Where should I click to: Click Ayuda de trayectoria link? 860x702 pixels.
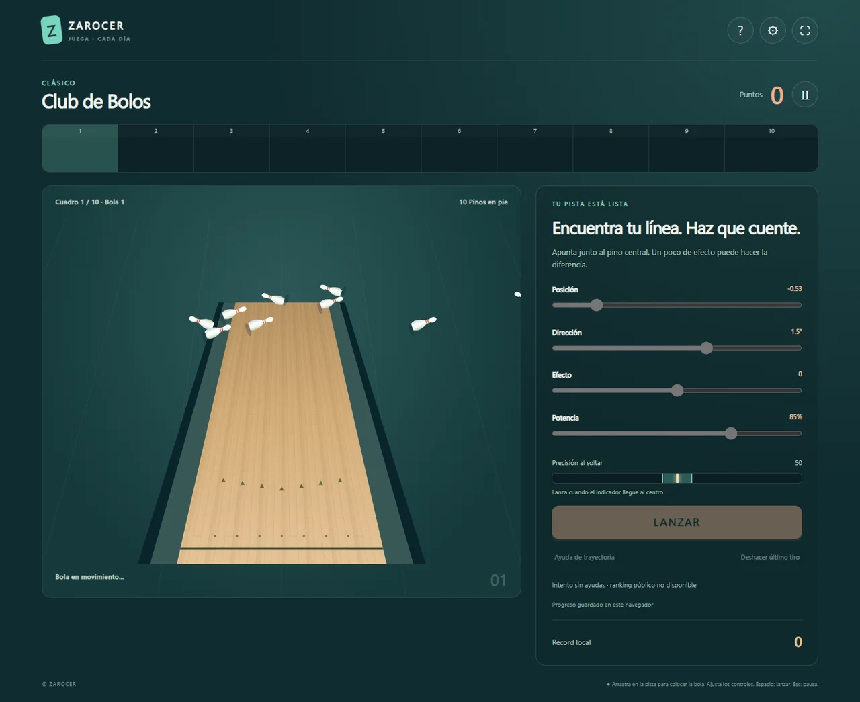point(584,557)
